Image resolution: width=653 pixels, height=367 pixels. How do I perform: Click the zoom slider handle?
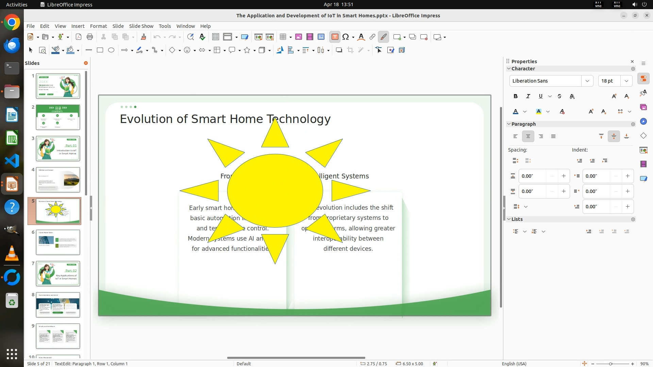click(610, 364)
